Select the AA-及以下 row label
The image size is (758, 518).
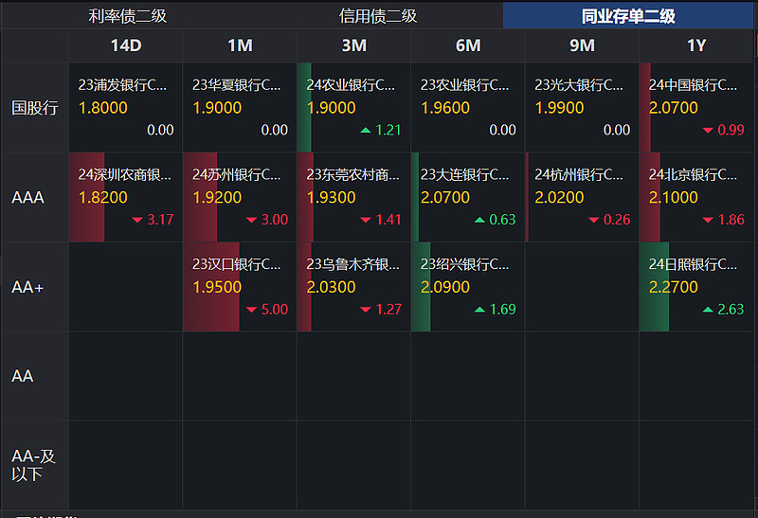33,465
